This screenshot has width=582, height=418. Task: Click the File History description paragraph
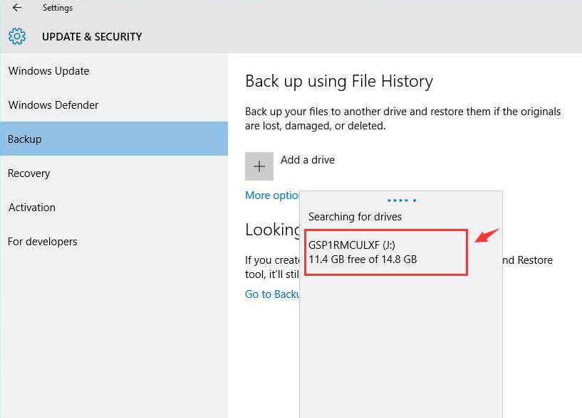tap(402, 119)
